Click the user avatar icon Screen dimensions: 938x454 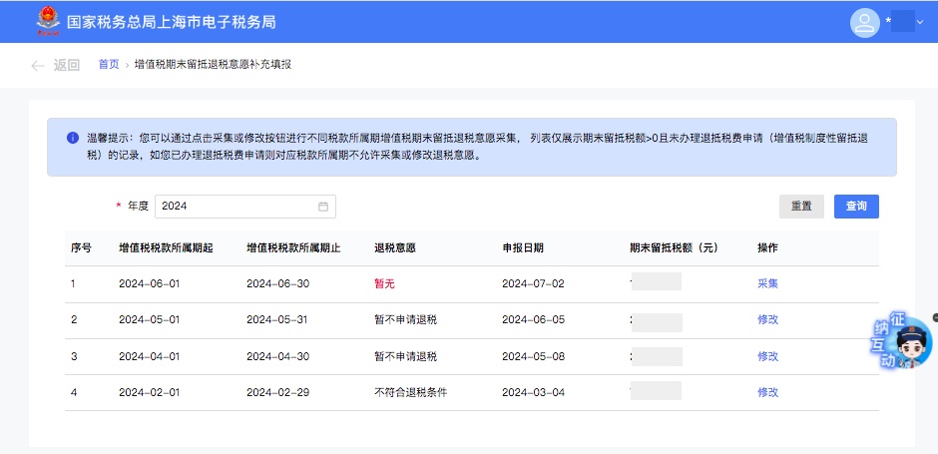click(x=864, y=22)
